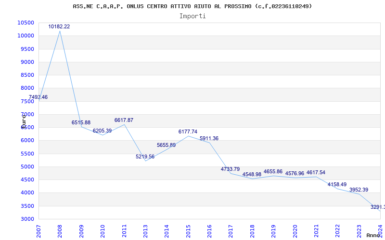Select the 9000 y-axis tick label

coord(27,62)
